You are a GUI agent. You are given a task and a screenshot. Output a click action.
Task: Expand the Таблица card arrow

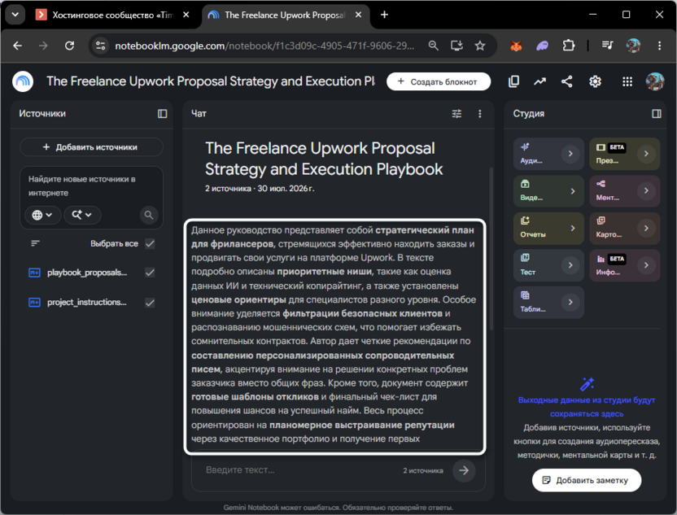[x=570, y=302]
